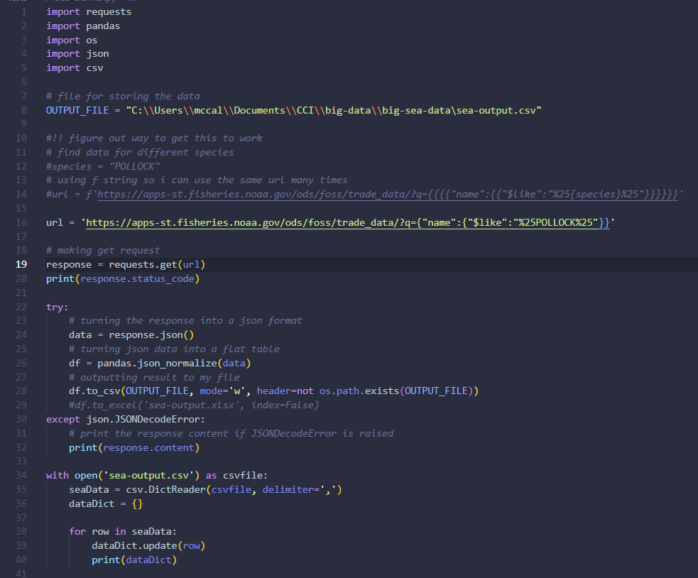Click the commented-out df.to_excel line
The width and height of the screenshot is (698, 578).
pos(194,405)
